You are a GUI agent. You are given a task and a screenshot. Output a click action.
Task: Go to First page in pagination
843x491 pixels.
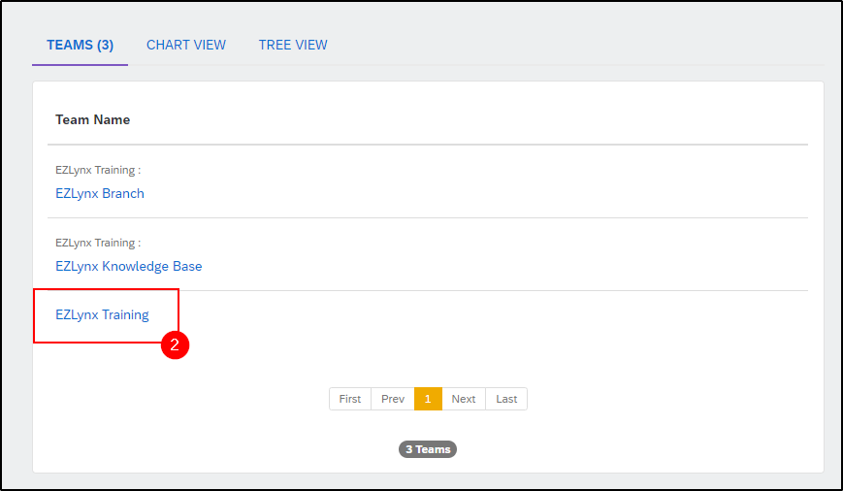(x=350, y=399)
